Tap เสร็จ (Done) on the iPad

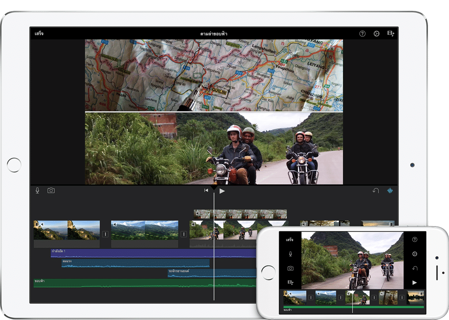39,34
